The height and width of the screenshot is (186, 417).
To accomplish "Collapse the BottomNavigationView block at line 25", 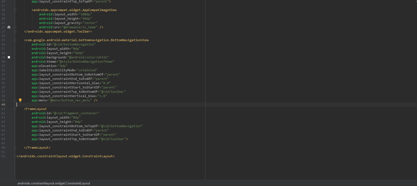I will [x=15, y=40].
